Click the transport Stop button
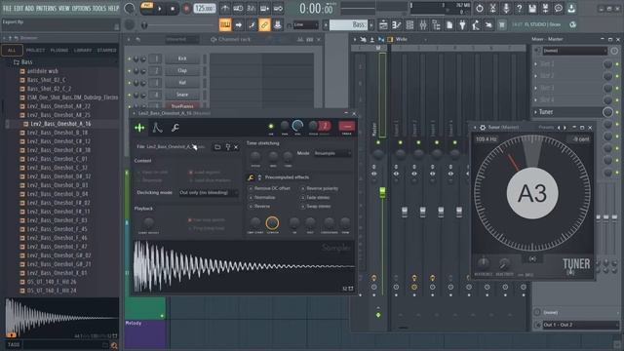The height and width of the screenshot is (351, 624). coord(173,9)
